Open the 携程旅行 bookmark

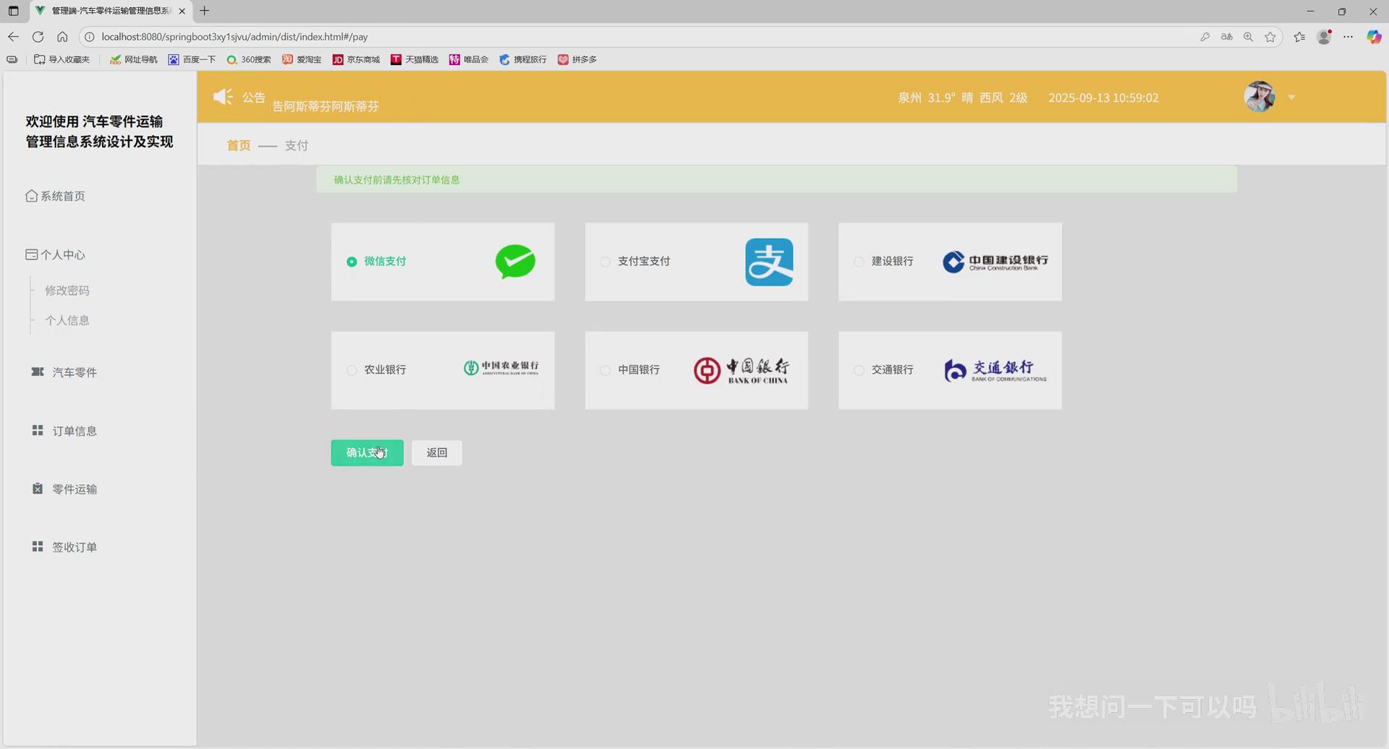click(x=524, y=59)
